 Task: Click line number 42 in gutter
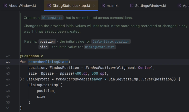point(8,56)
